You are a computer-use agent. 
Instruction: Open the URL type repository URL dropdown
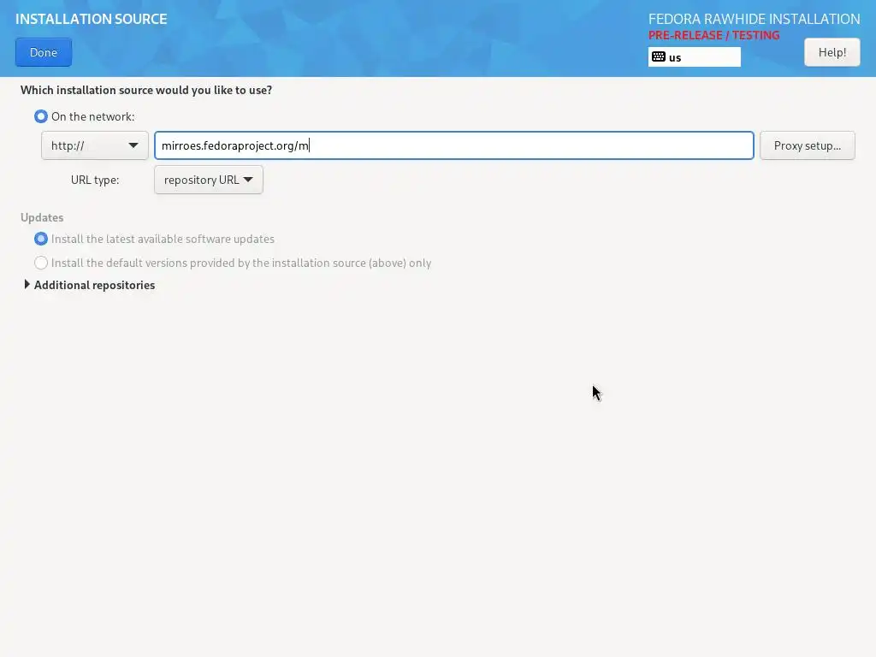click(209, 180)
